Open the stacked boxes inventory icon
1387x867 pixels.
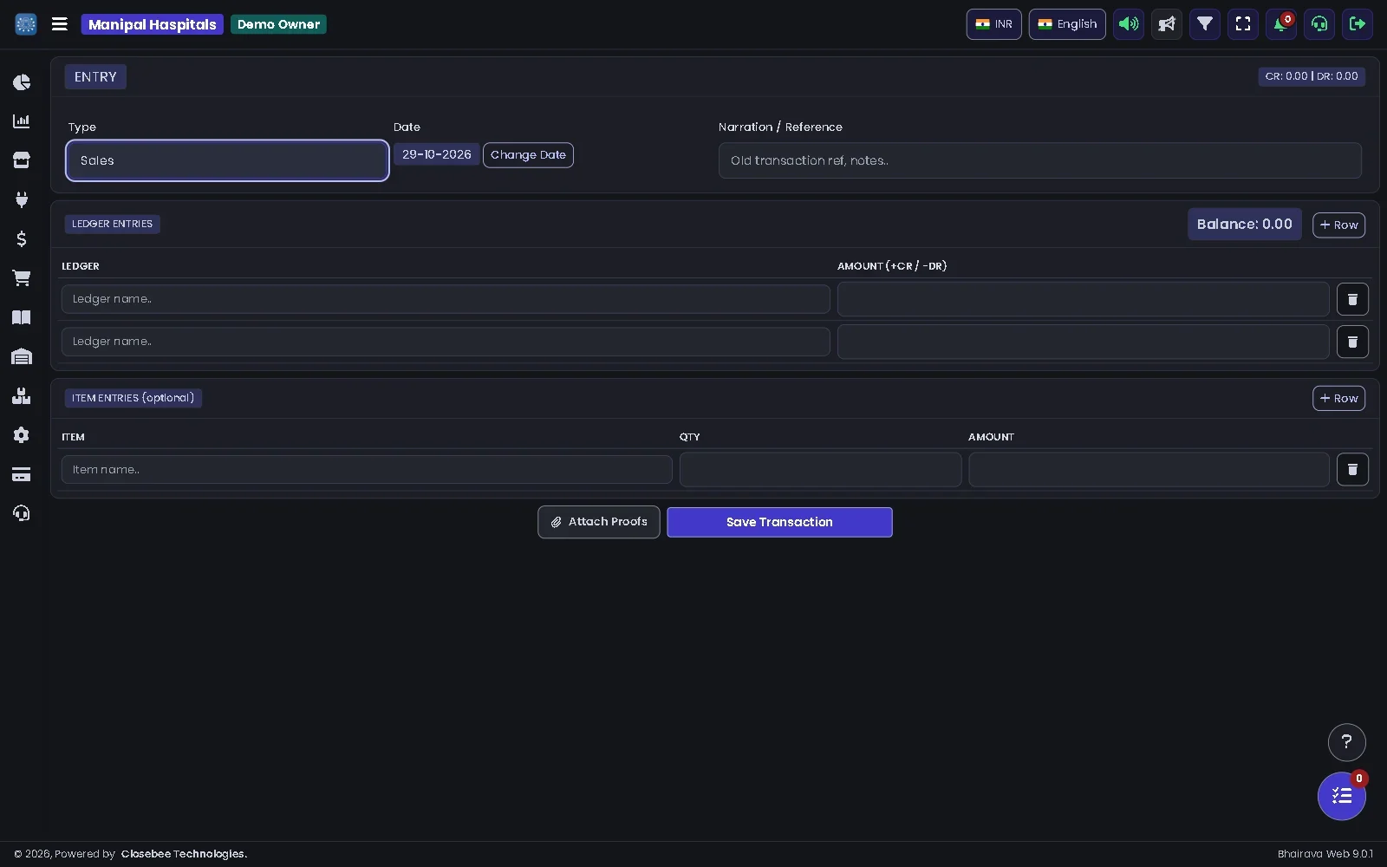click(22, 396)
